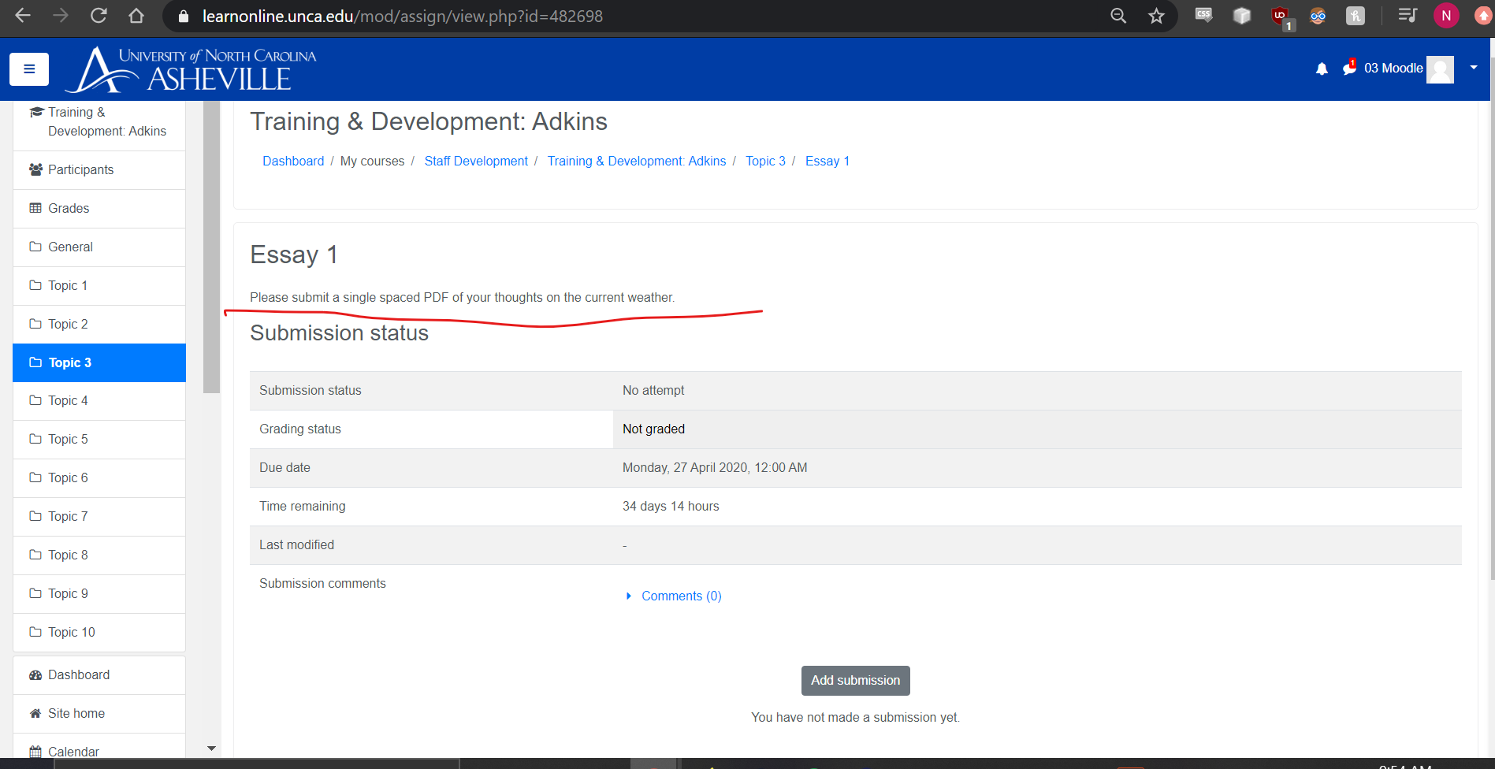Viewport: 1495px width, 769px height.
Task: Go to the browser home page
Action: [x=136, y=17]
